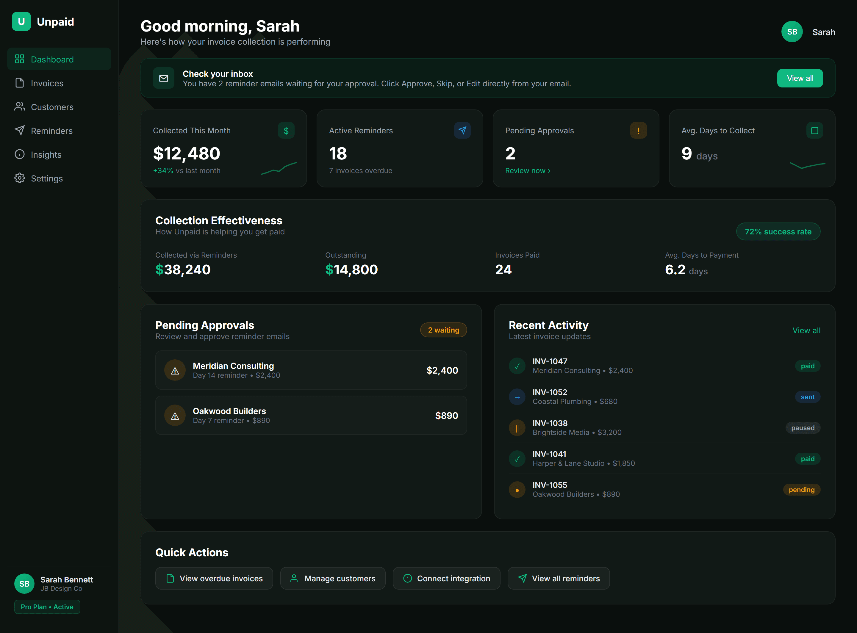The width and height of the screenshot is (857, 633).
Task: Click the checkmark icon beside INV-1047
Action: (517, 366)
